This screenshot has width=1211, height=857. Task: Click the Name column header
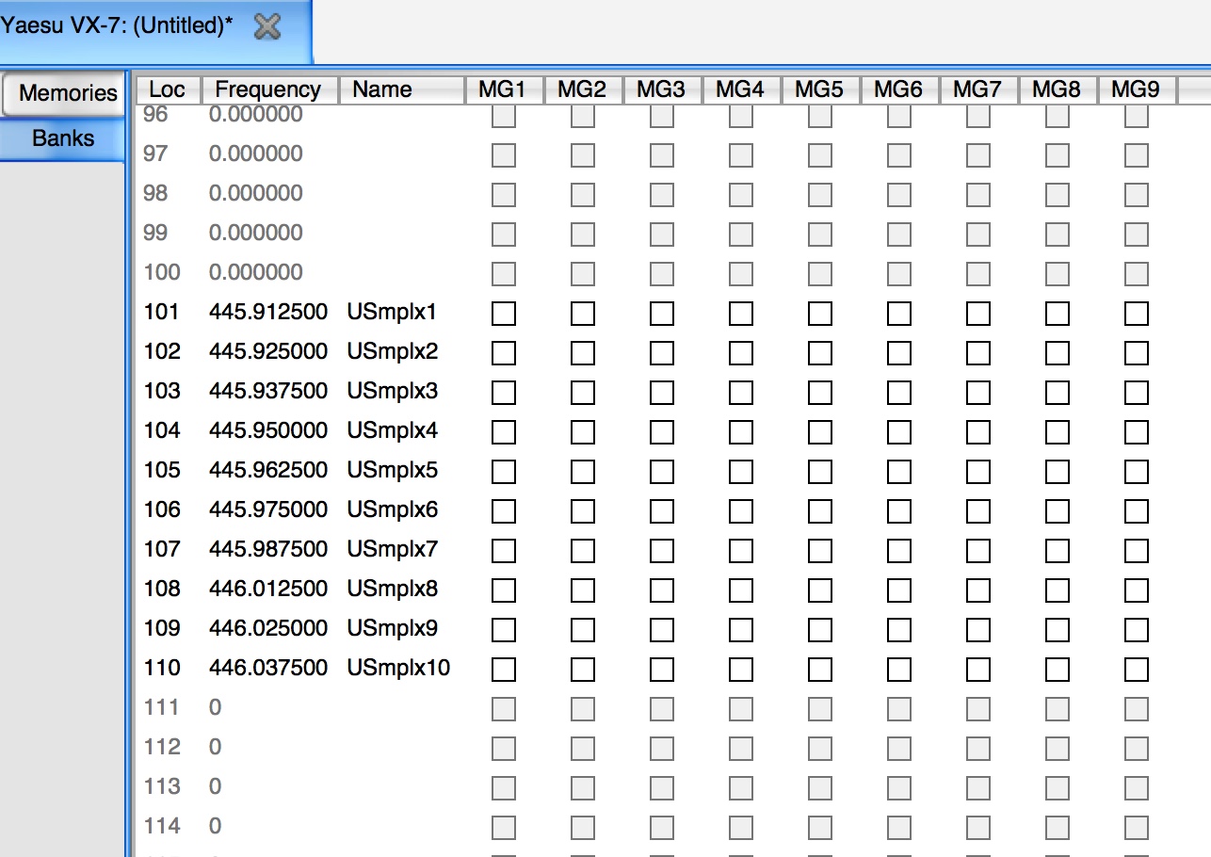(401, 89)
